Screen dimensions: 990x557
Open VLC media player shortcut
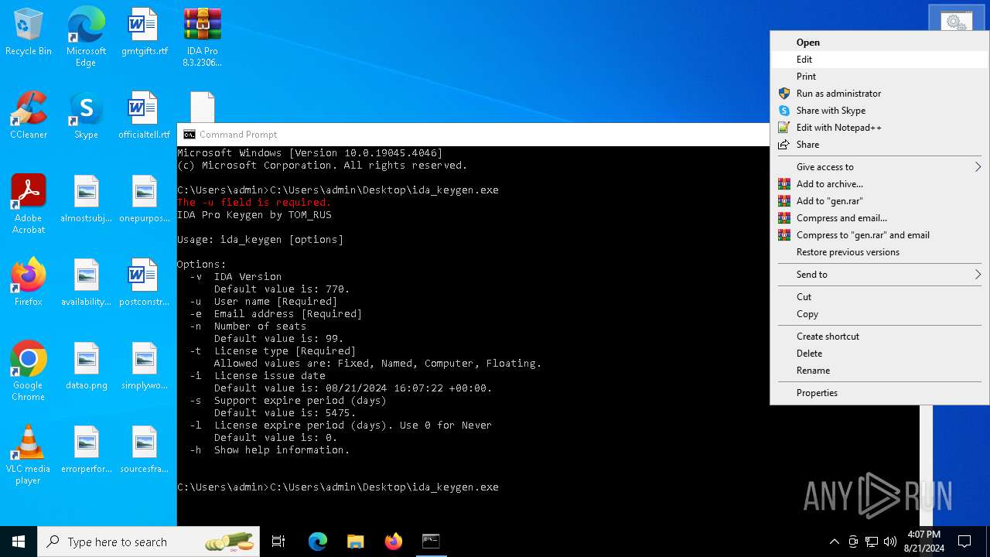(29, 454)
